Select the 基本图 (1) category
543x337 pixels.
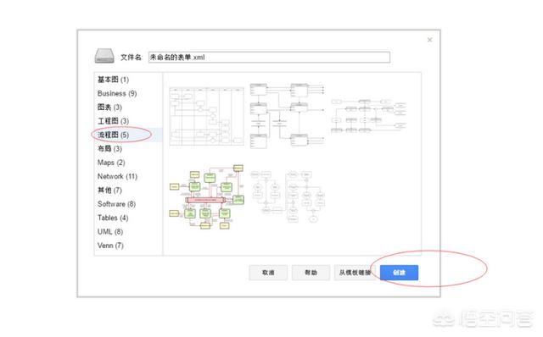113,80
